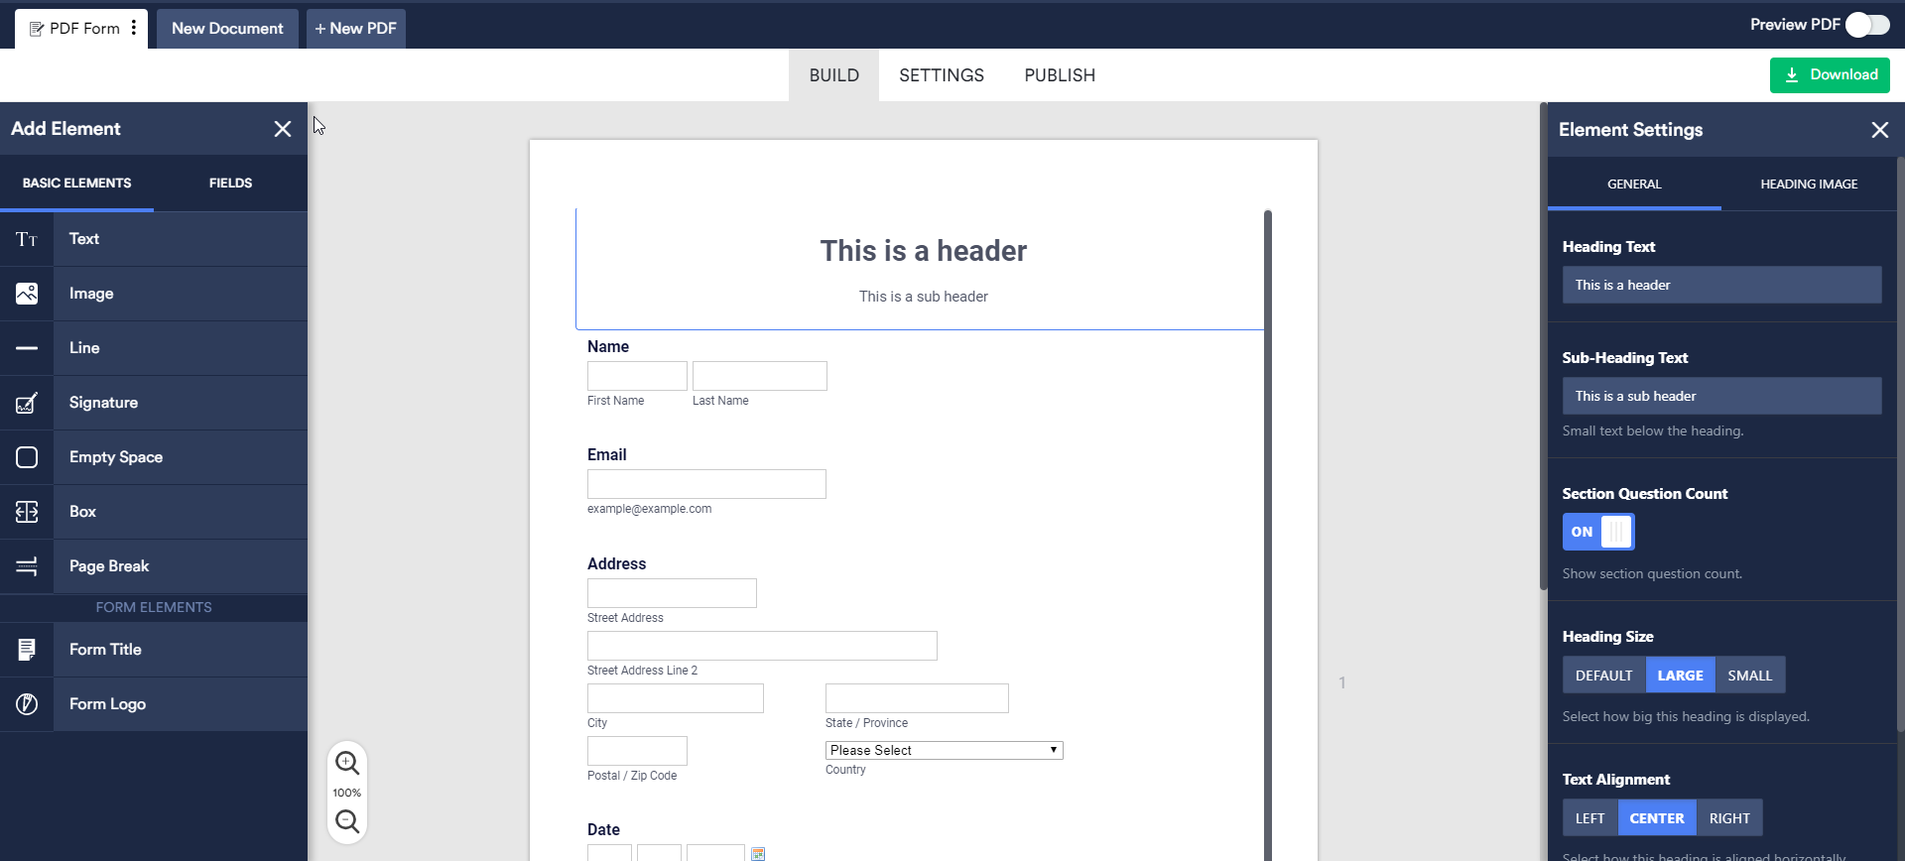Turn off Section Question Count toggle

(1597, 532)
